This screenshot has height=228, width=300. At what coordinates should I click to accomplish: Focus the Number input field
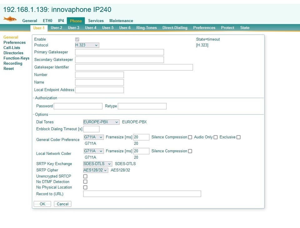pyautogui.click(x=99, y=75)
